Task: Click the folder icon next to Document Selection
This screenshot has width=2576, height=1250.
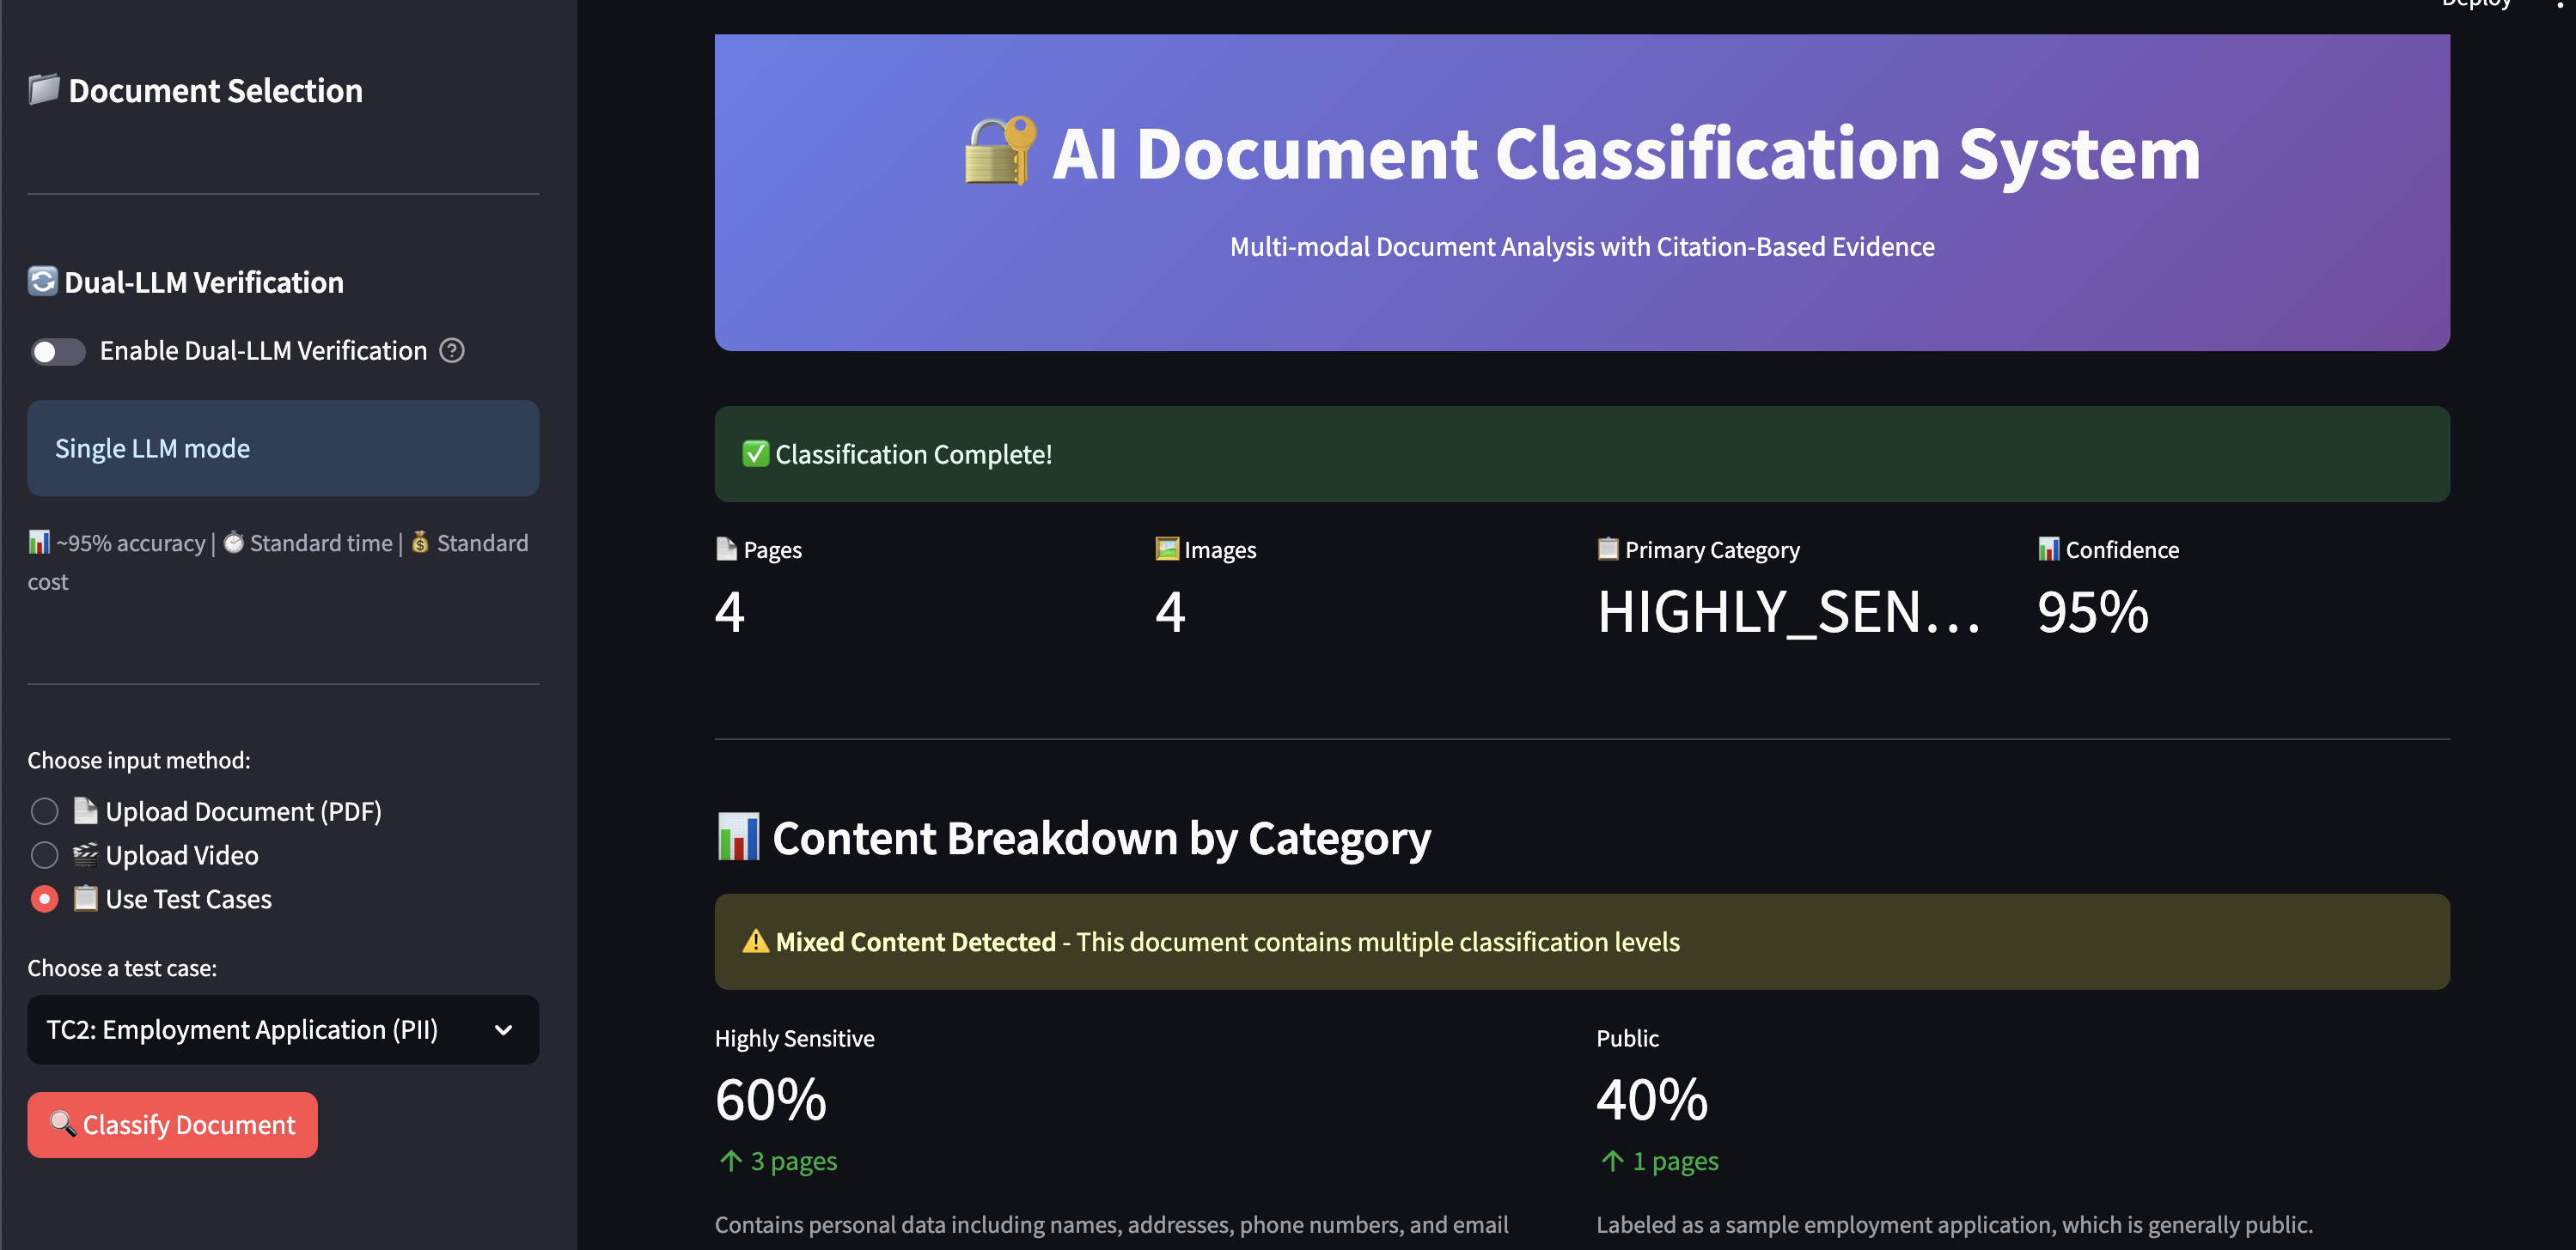Action: [x=43, y=89]
